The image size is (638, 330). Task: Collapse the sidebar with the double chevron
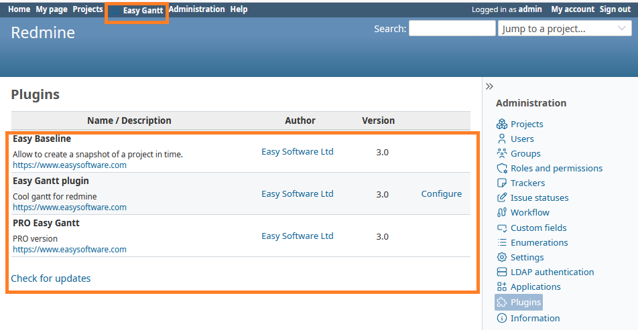click(489, 86)
